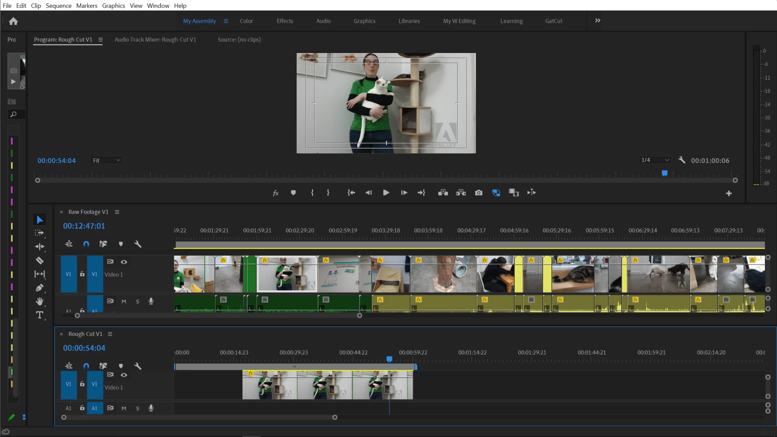This screenshot has height=437, width=777.
Task: Expand the workspaces overflow chevron
Action: [598, 21]
